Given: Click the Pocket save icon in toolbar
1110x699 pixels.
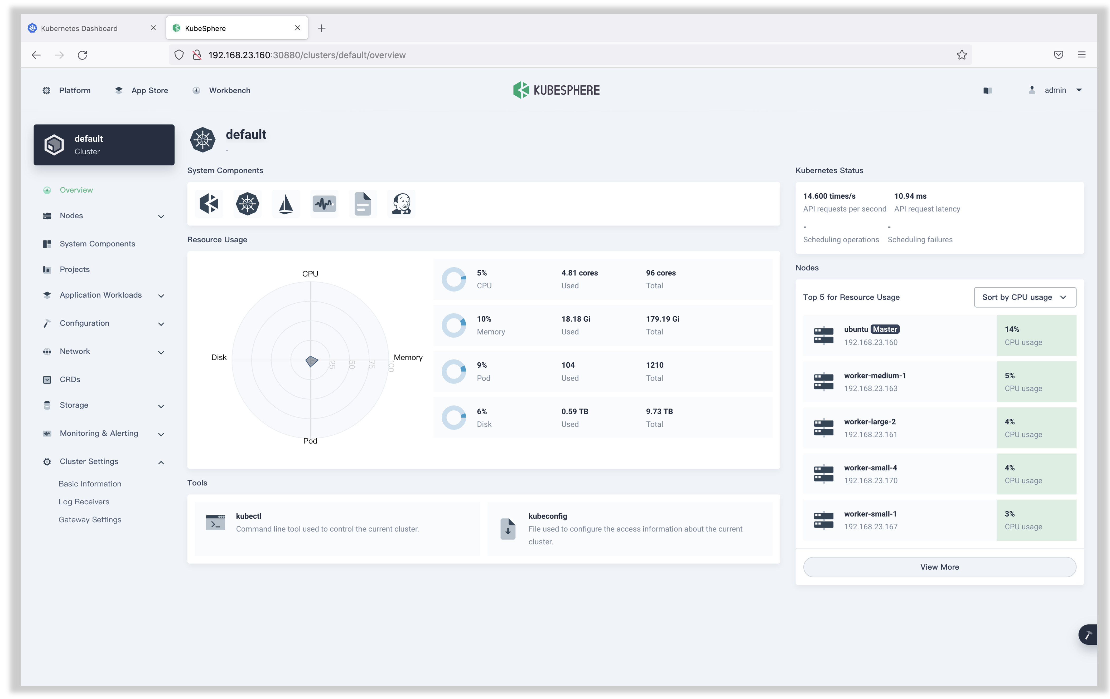Looking at the screenshot, I should click(1058, 55).
